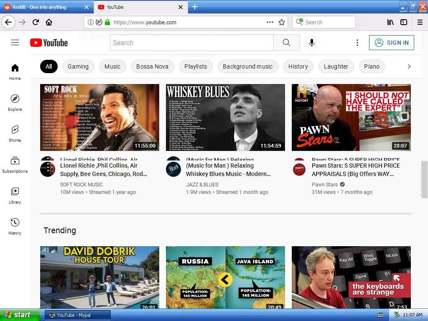Select the All filter chip

49,66
